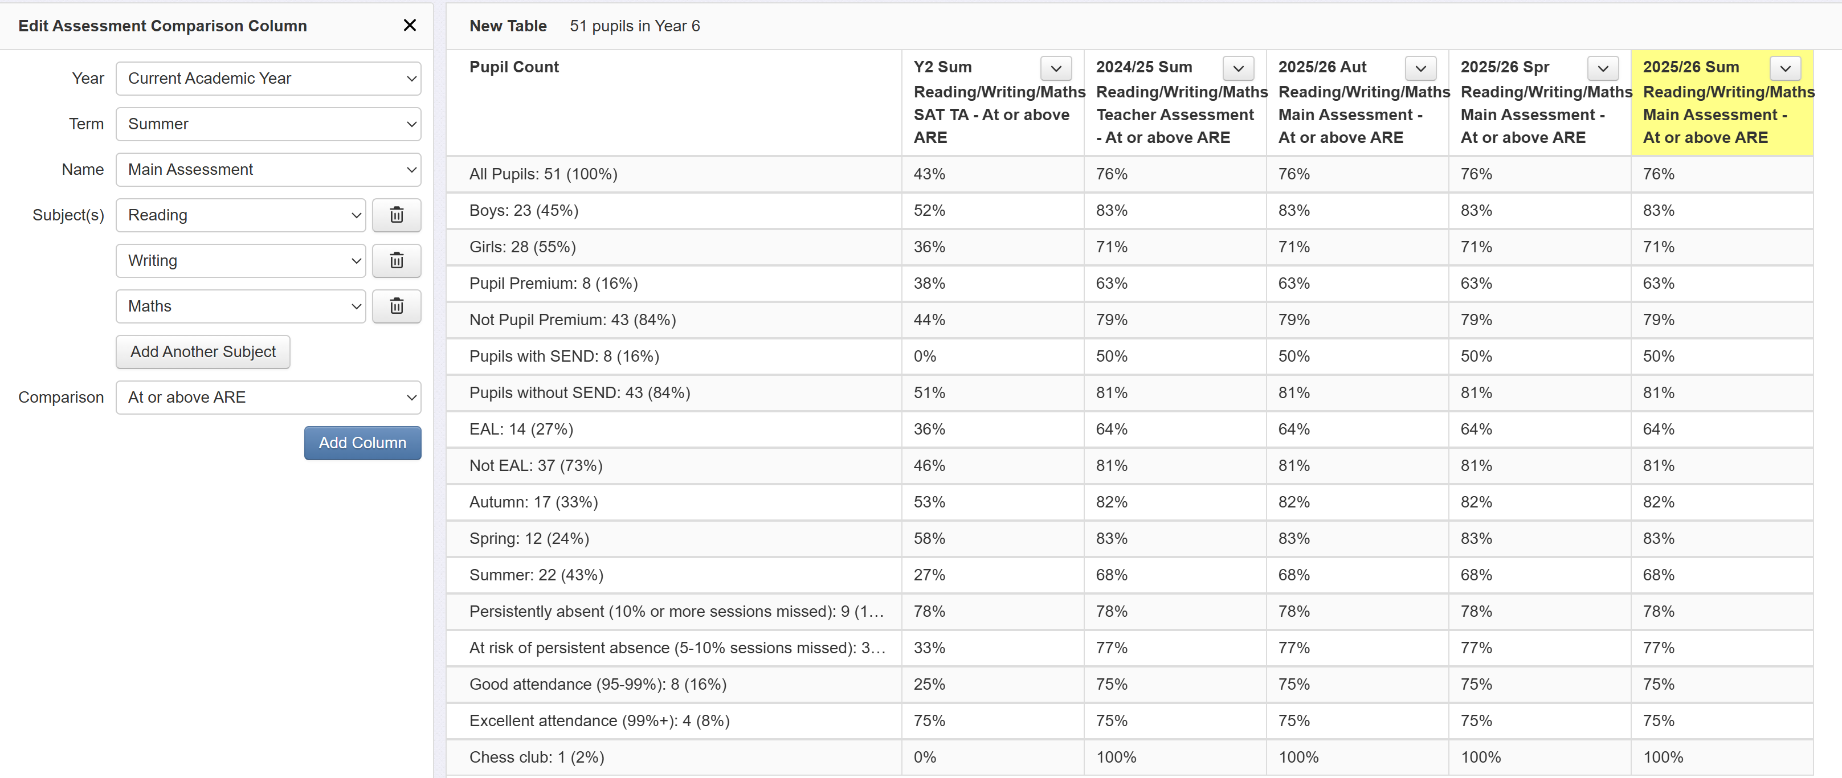Select the All Pupils row label
Screen dimensions: 1842x778
543,174
